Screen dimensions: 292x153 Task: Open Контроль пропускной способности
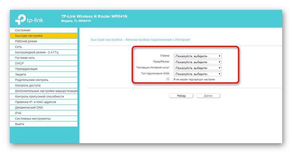tap(44, 96)
